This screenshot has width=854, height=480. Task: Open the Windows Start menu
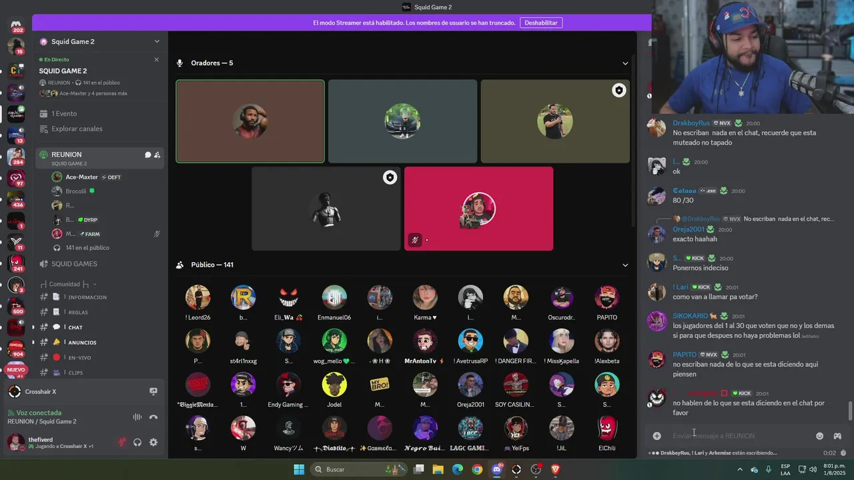tap(299, 469)
